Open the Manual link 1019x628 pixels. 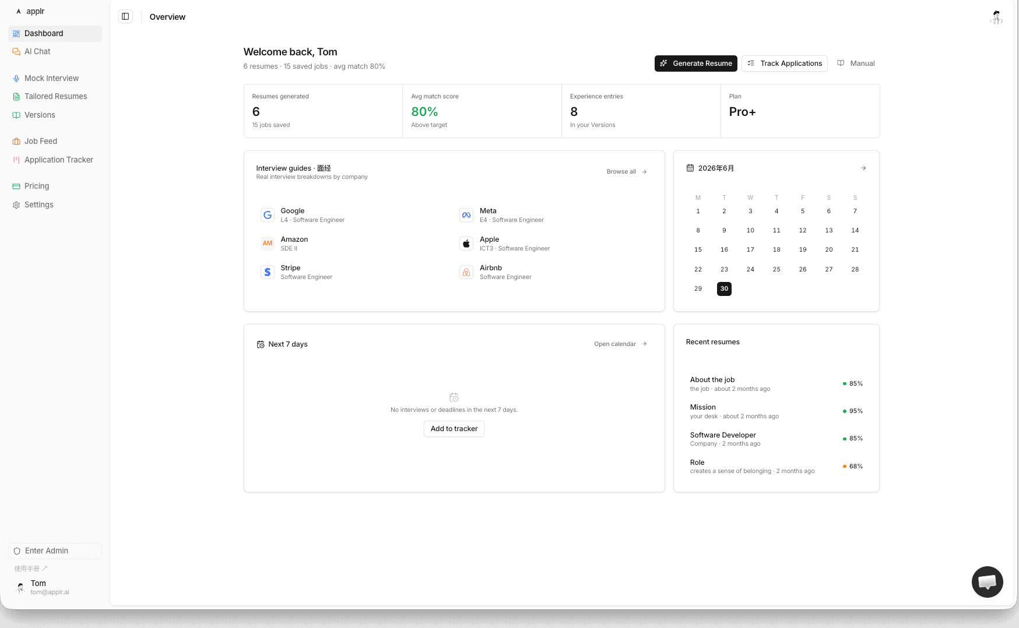(856, 63)
